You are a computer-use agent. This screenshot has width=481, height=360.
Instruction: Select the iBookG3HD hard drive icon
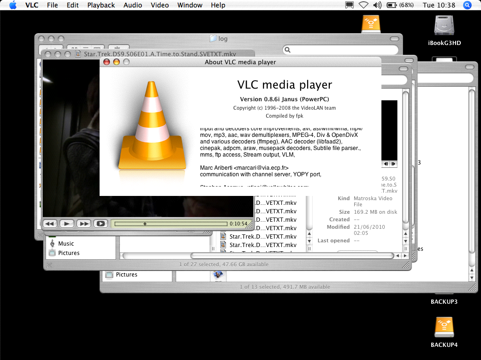tap(444, 25)
